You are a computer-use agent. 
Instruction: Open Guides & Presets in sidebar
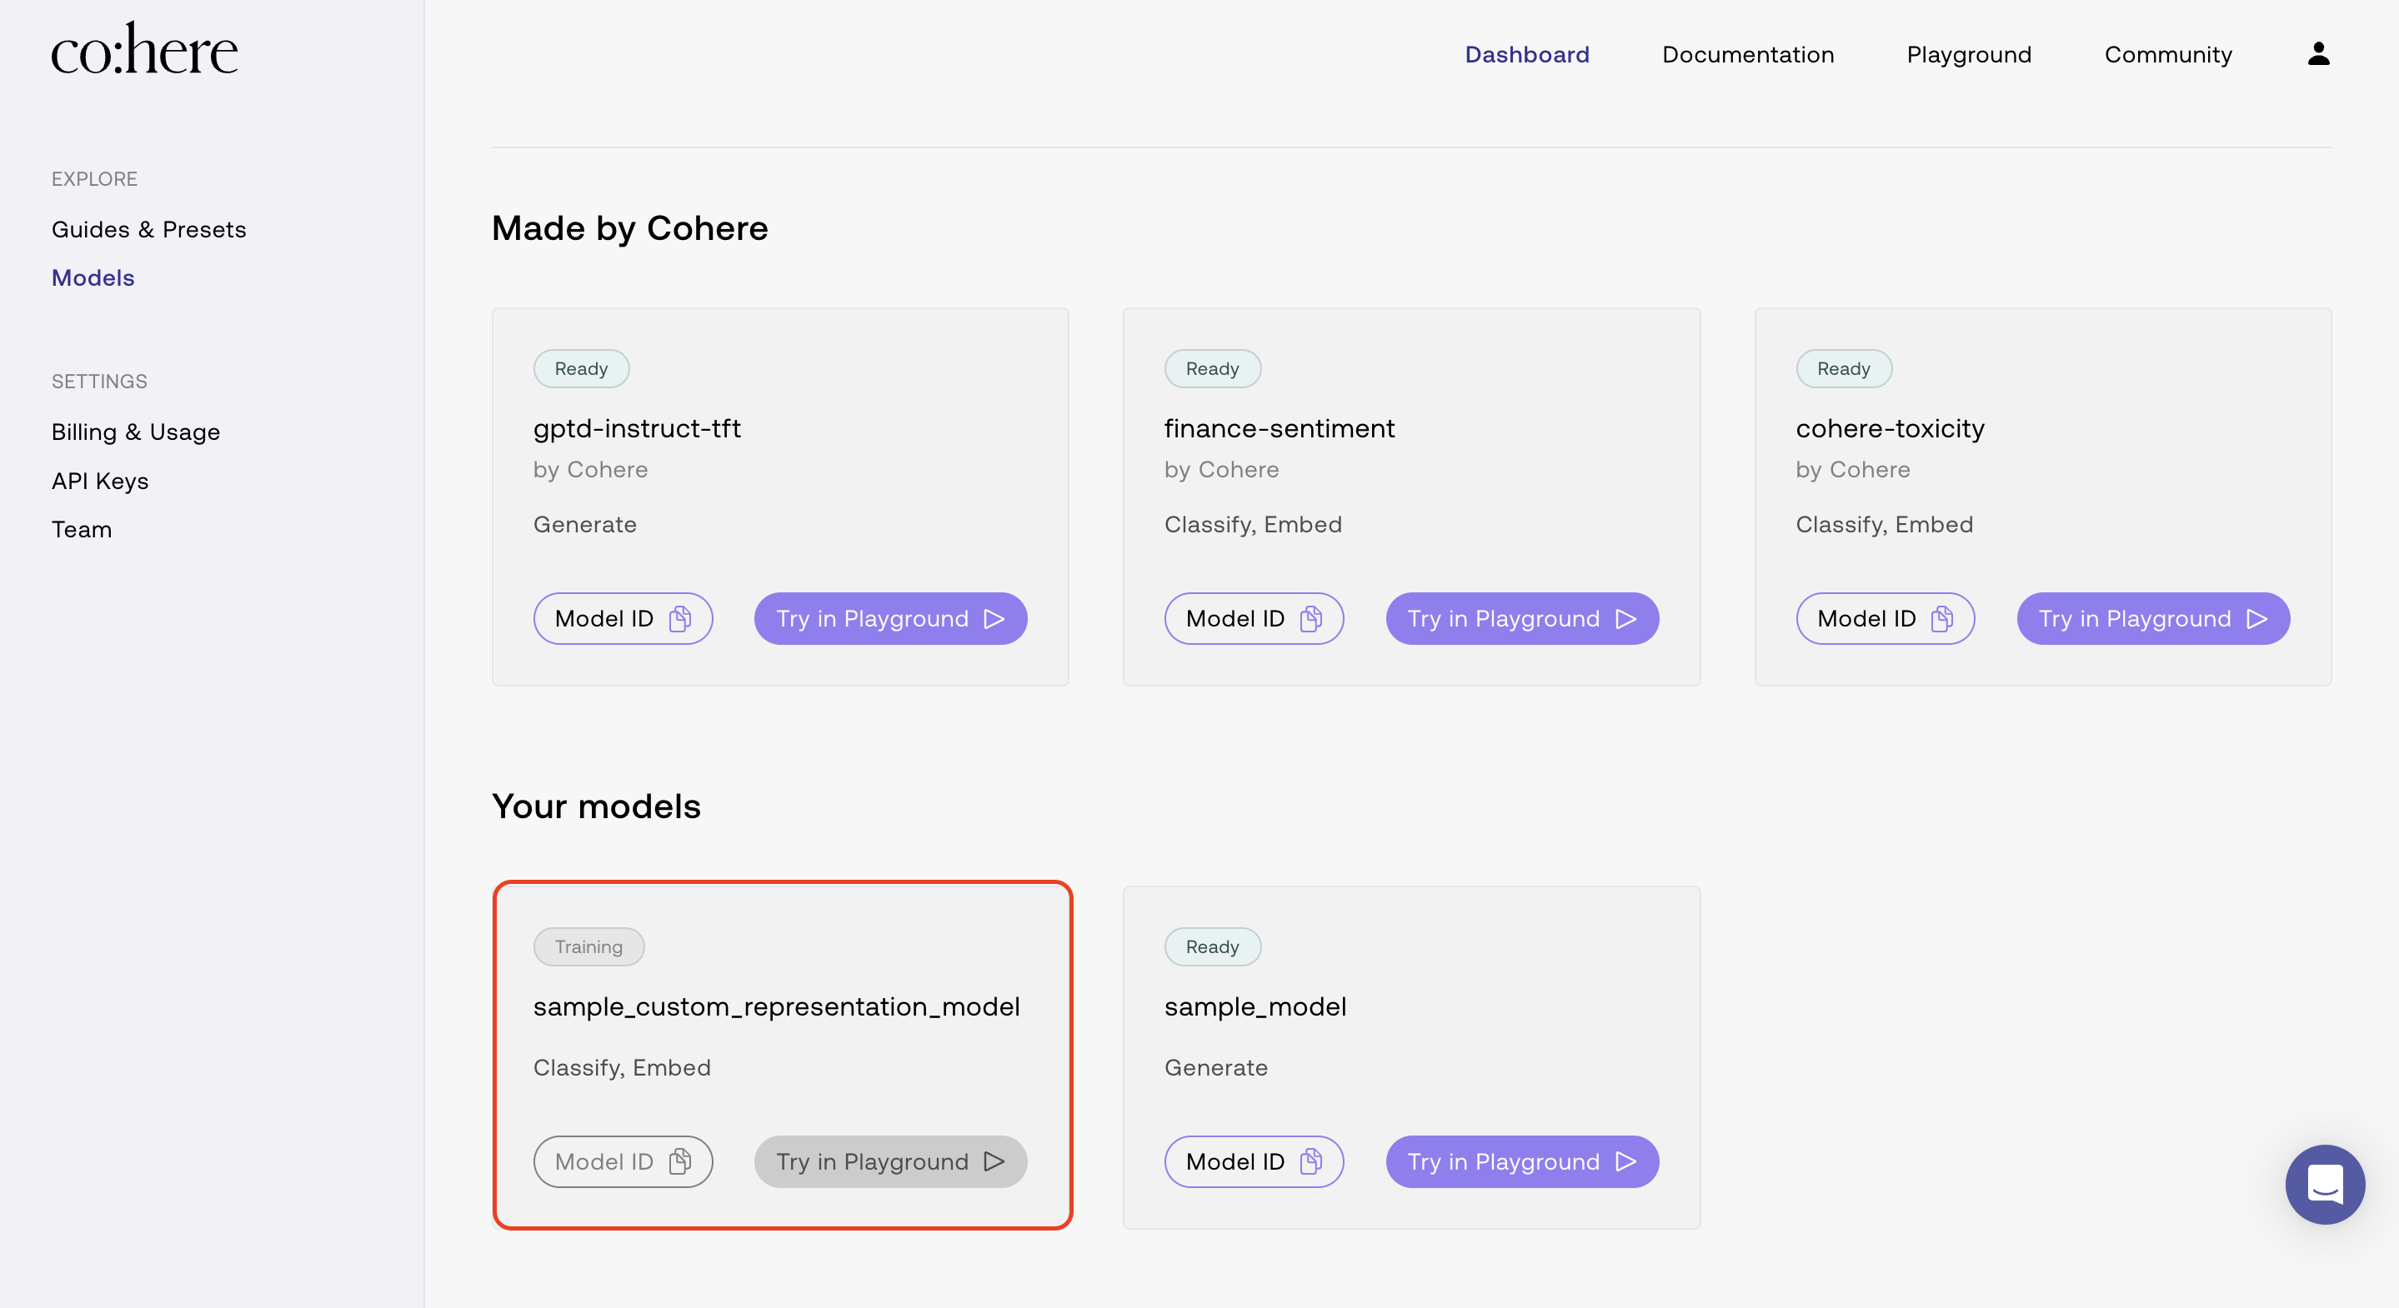pyautogui.click(x=149, y=229)
